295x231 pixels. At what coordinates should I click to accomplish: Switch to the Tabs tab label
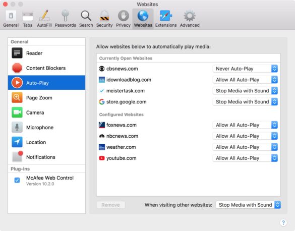pyautogui.click(x=28, y=25)
